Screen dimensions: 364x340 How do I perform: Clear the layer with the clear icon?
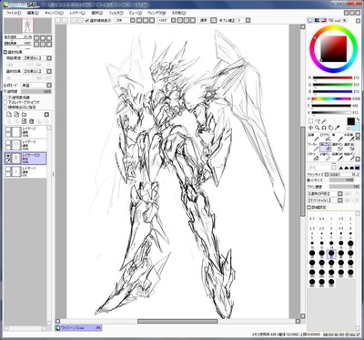(x=24, y=121)
